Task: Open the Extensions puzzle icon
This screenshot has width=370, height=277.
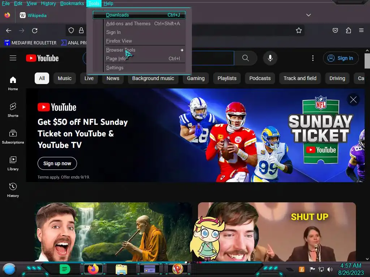Action: 348,30
